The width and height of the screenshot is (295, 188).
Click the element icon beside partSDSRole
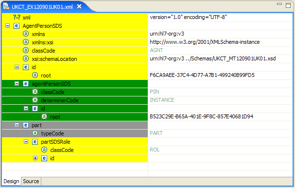point(35,142)
